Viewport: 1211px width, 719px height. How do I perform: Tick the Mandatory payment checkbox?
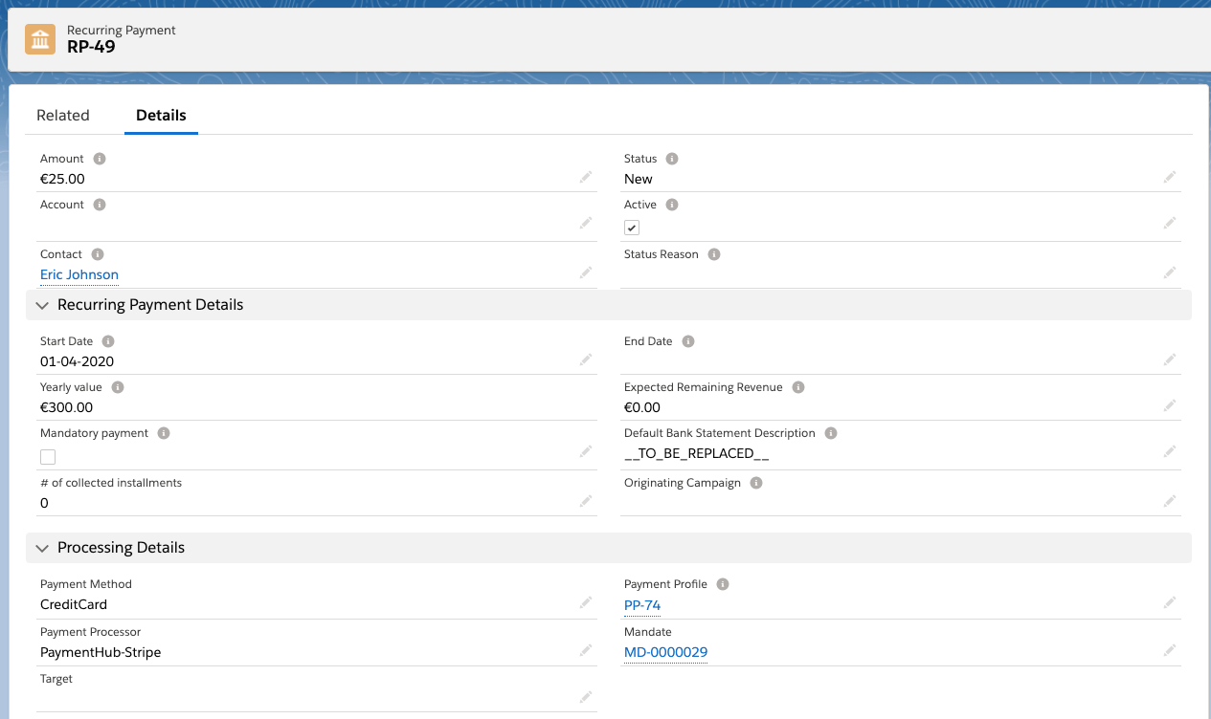tap(48, 457)
